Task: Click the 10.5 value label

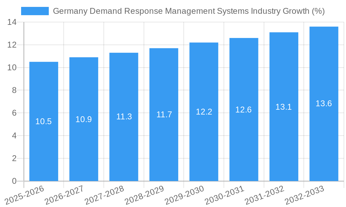Action: (44, 121)
